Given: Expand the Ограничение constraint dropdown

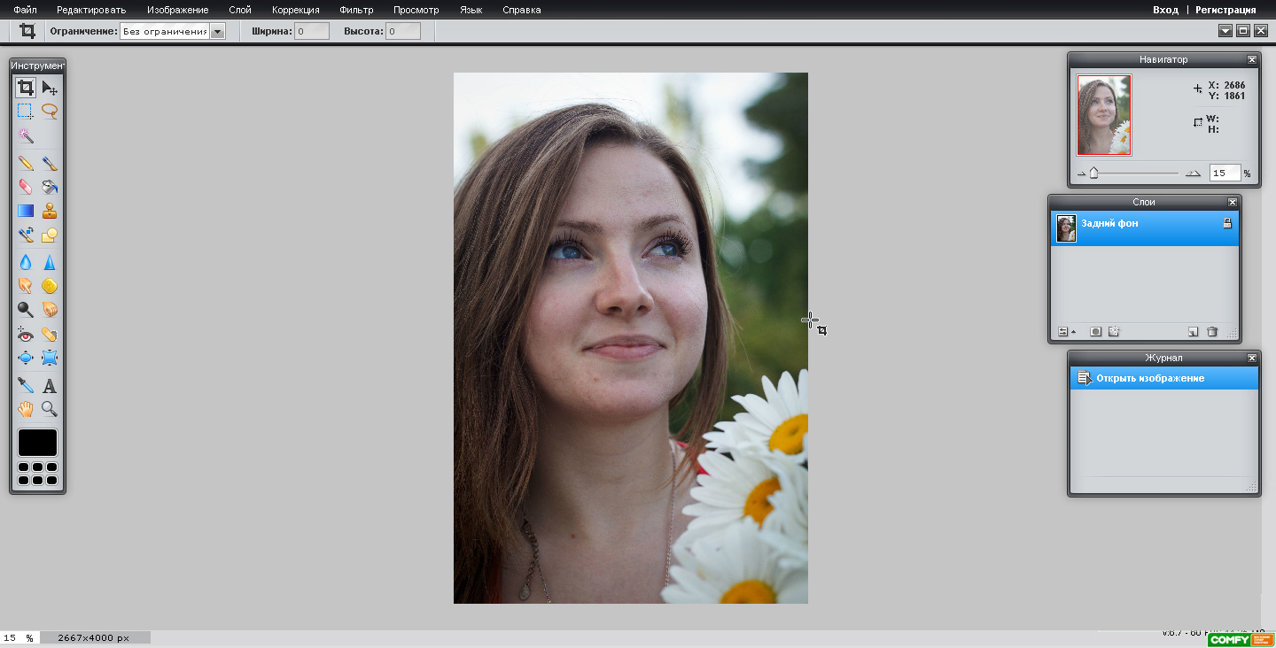Looking at the screenshot, I should click(218, 31).
